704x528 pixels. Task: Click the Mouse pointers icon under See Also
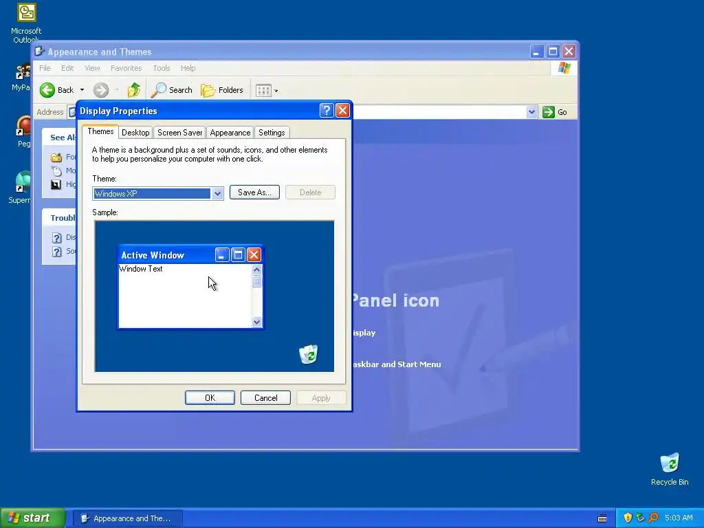coord(56,170)
